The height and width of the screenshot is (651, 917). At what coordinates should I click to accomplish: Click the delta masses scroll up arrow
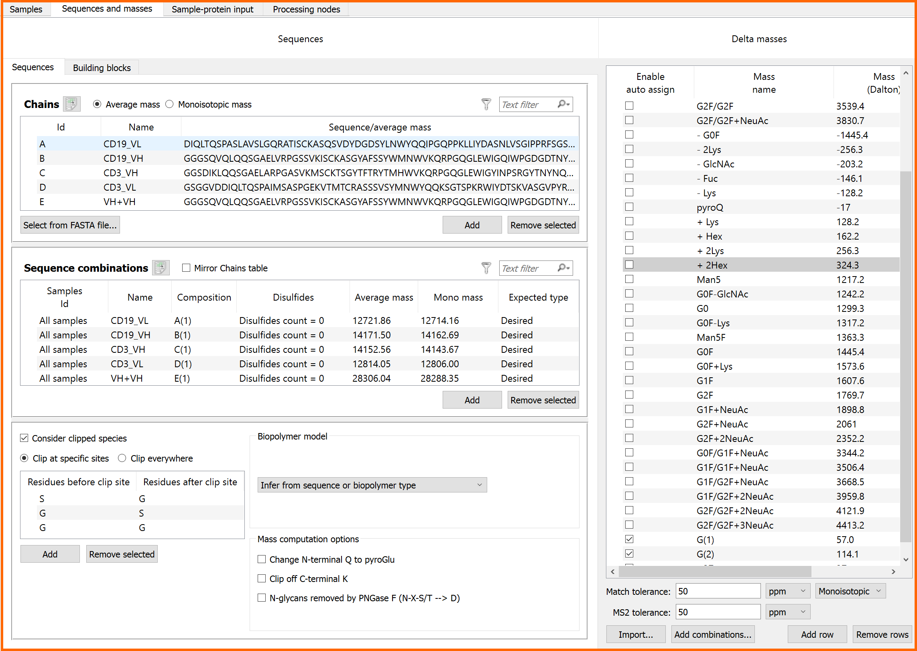[906, 73]
